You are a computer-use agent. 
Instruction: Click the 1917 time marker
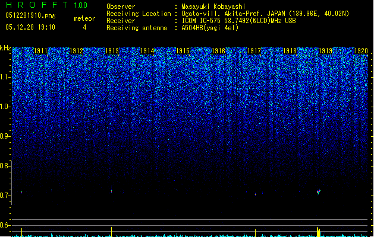[x=254, y=51]
